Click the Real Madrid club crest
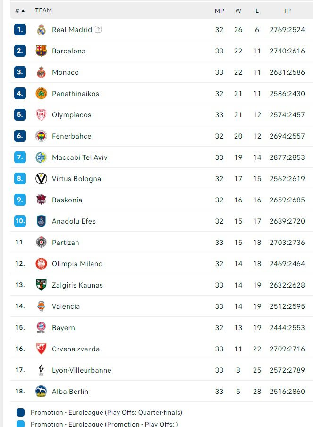 pyautogui.click(x=42, y=30)
